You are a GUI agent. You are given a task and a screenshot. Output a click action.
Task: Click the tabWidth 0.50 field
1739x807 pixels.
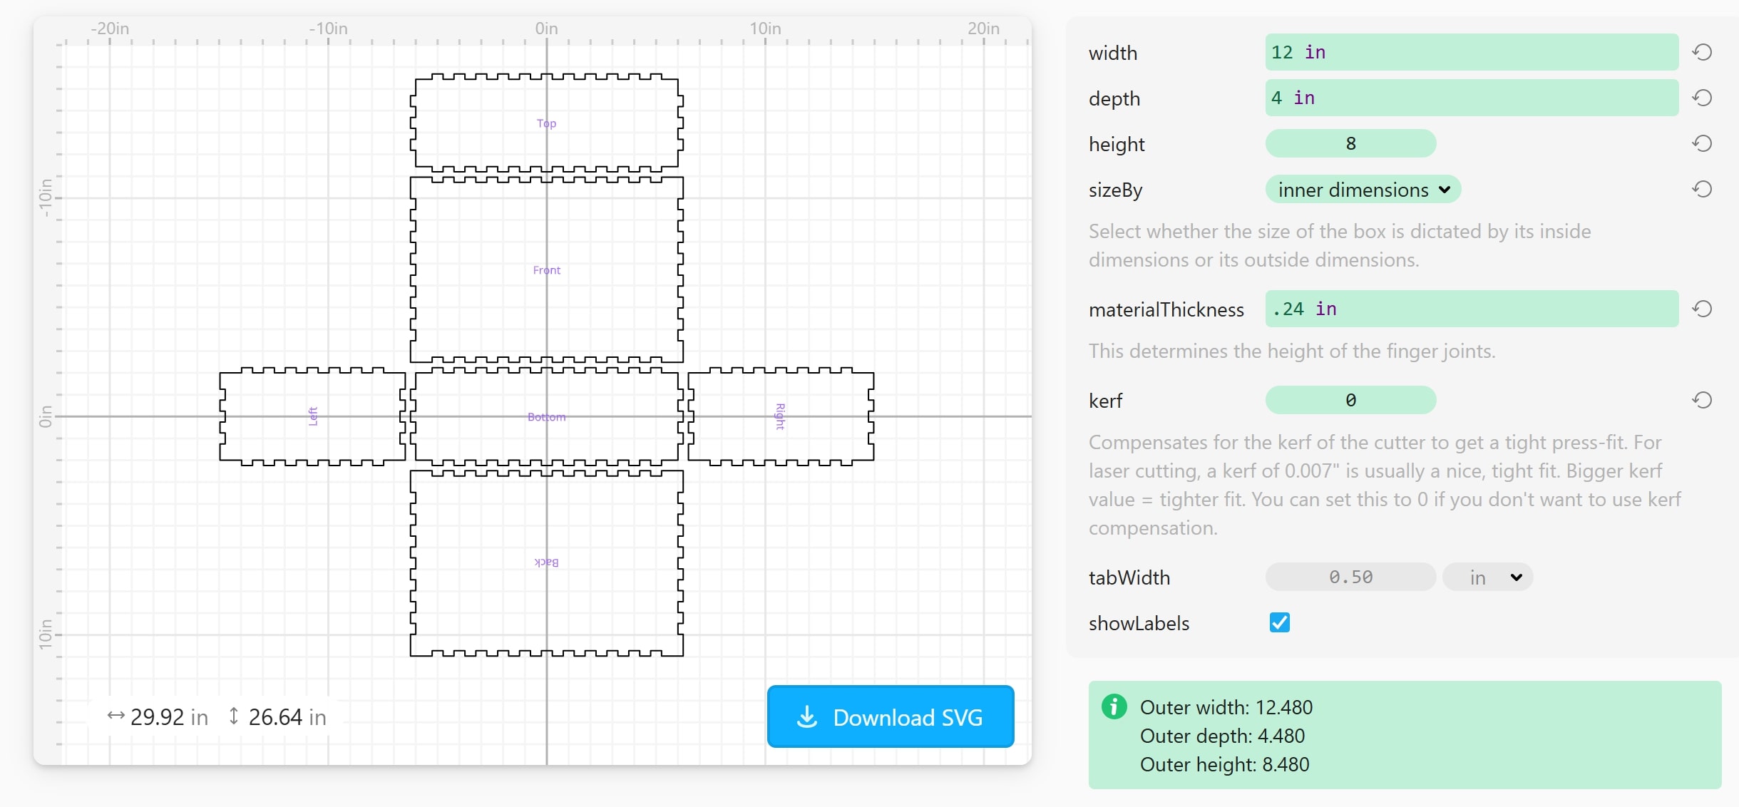click(1350, 577)
